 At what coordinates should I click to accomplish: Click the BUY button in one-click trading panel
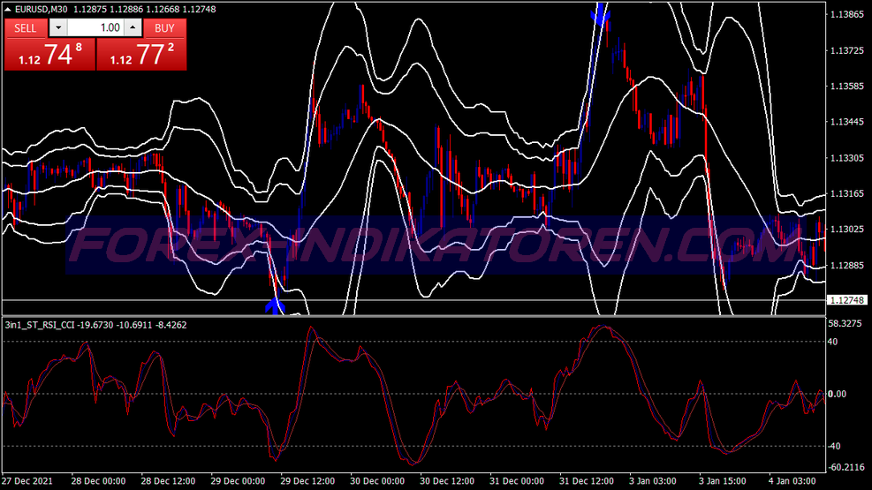click(164, 27)
